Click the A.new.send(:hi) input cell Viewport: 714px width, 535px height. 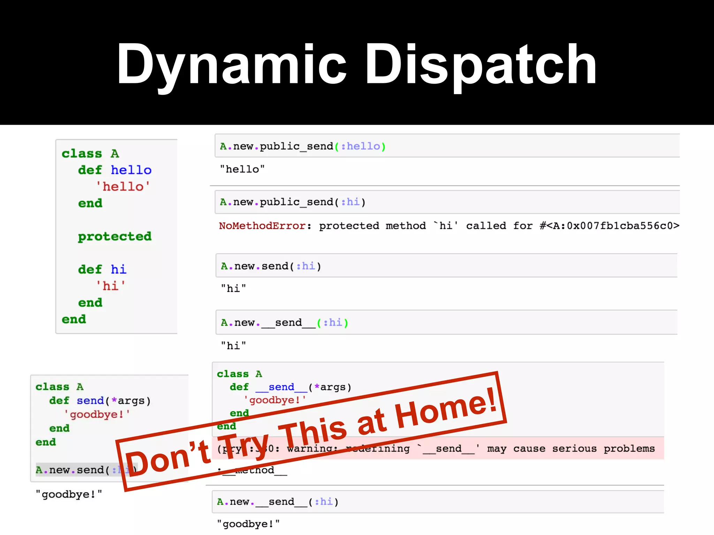[x=271, y=266]
